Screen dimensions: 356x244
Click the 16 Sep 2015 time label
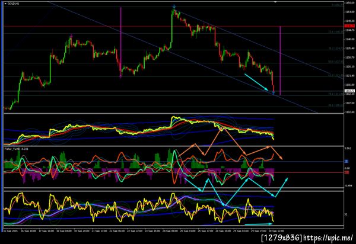tap(11, 231)
